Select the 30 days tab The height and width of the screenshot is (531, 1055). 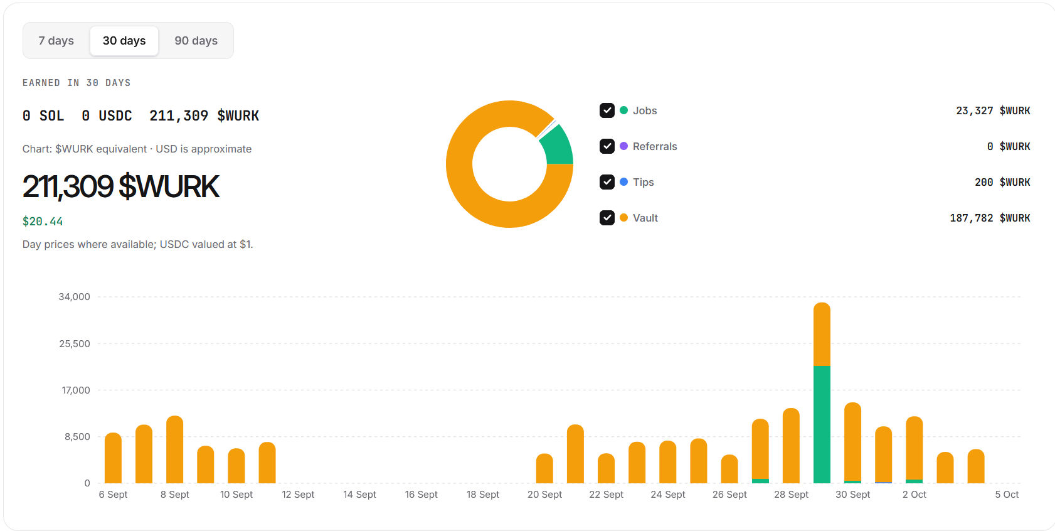pyautogui.click(x=124, y=41)
